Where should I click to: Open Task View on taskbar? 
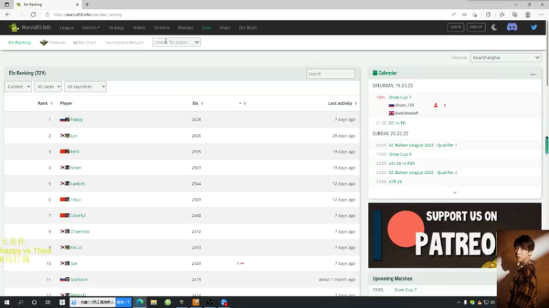click(x=48, y=303)
